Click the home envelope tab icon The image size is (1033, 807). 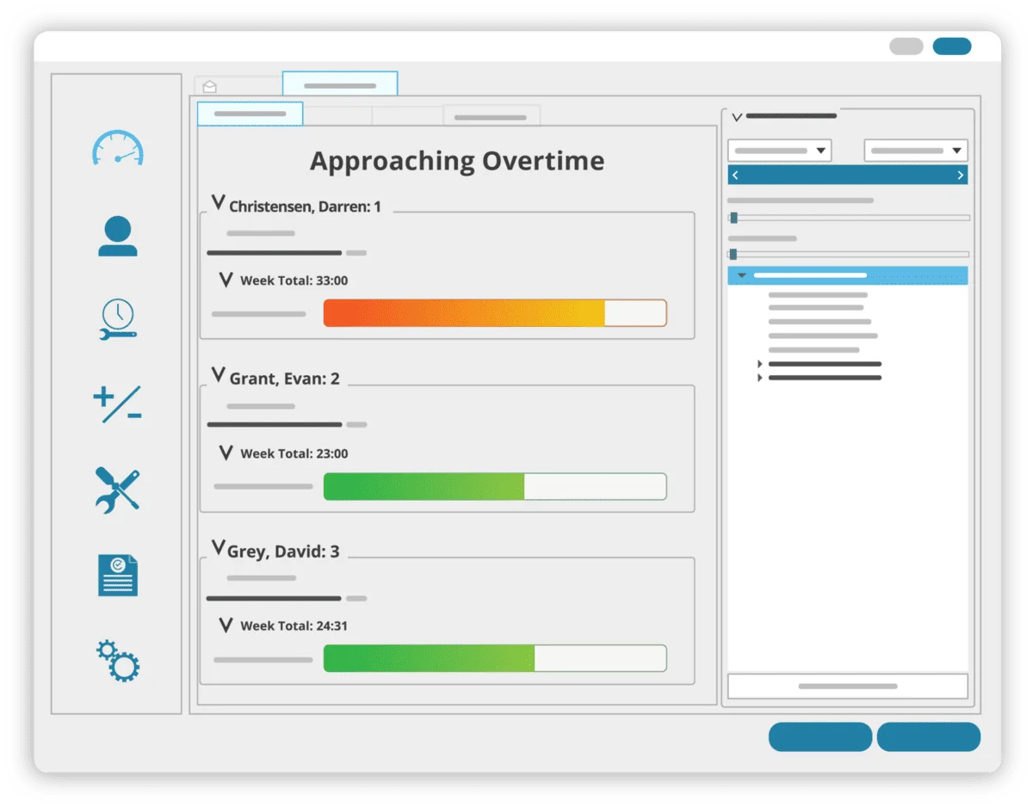pos(209,87)
